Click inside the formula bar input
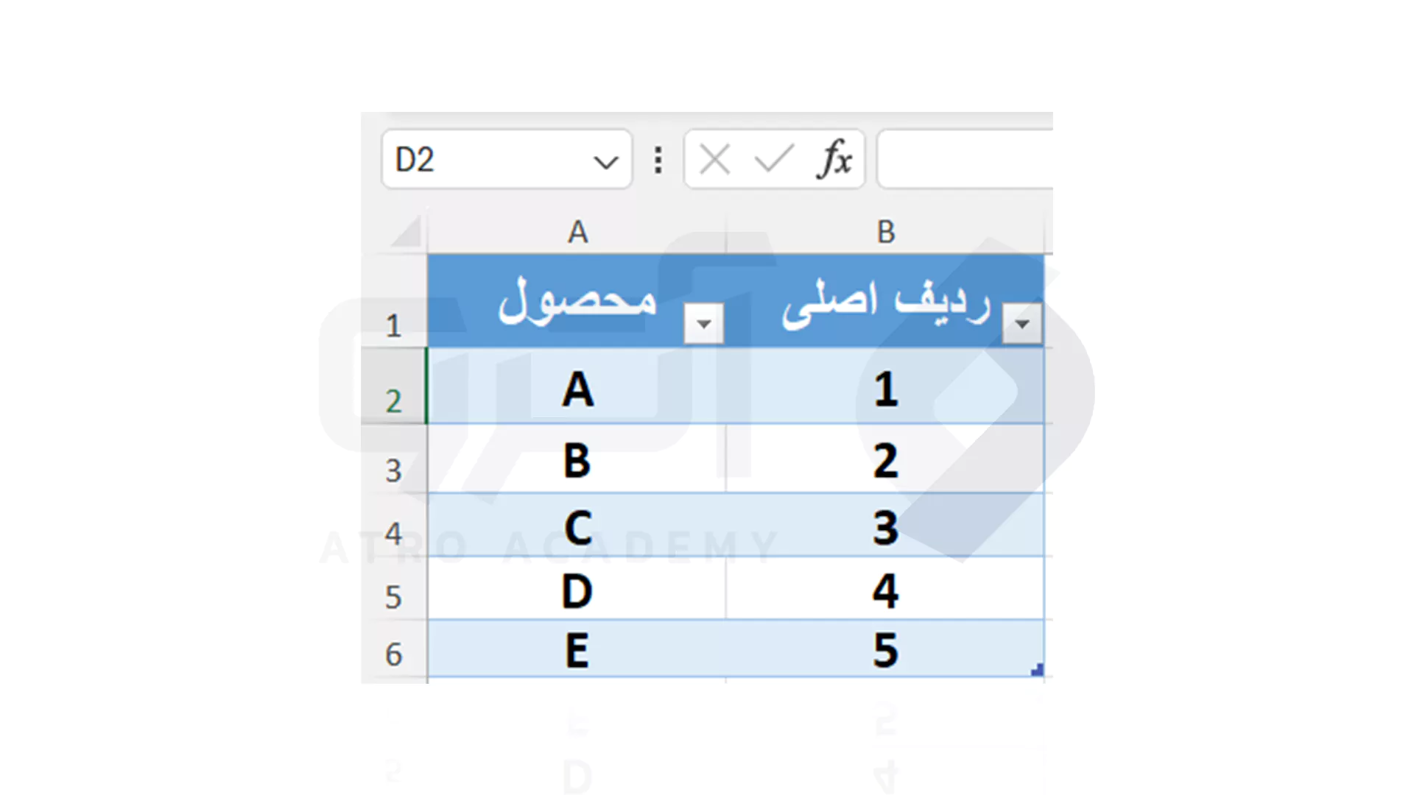1414x795 pixels. tap(965, 159)
